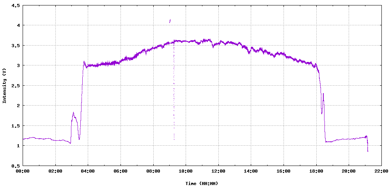Click the '06:00' time axis label
Screen dimensions: 390x187
point(121,171)
